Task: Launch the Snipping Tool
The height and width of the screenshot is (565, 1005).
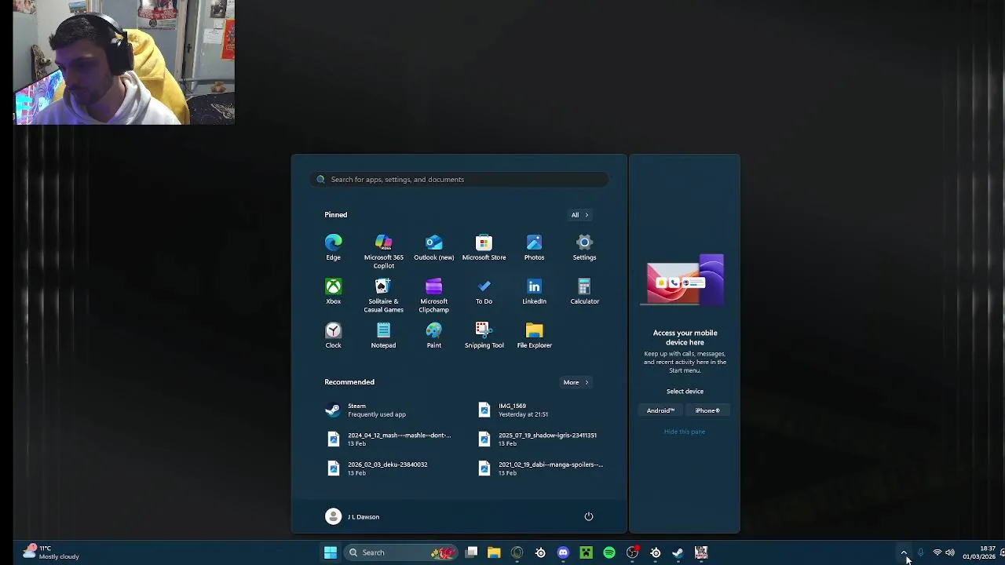Action: (x=484, y=335)
